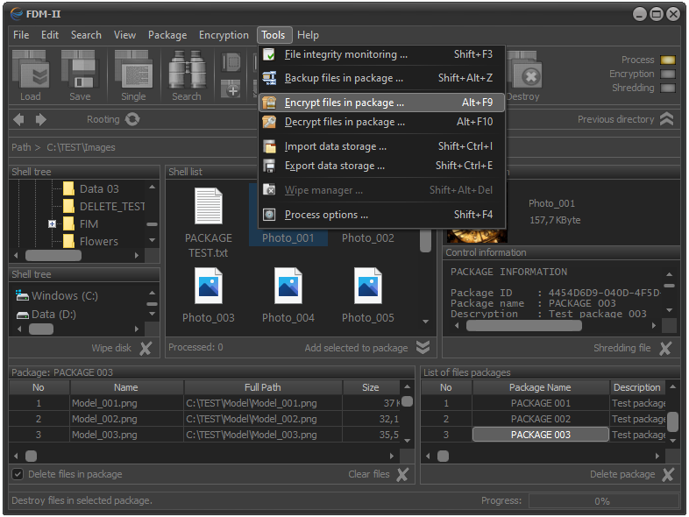Screen dimensions: 689x517
Task: Select PACKAGE 002 in packages list
Action: tap(541, 419)
